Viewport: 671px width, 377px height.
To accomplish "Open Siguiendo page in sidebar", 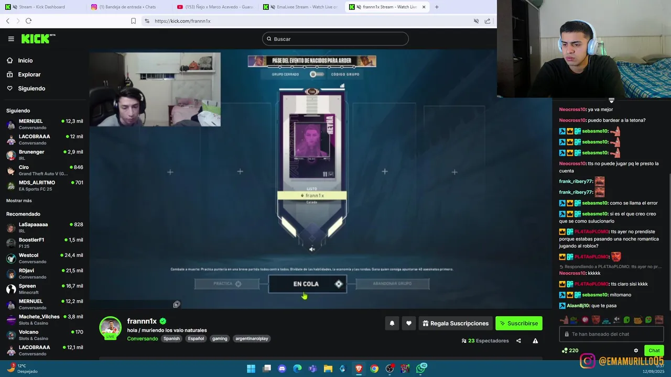I will pos(31,88).
